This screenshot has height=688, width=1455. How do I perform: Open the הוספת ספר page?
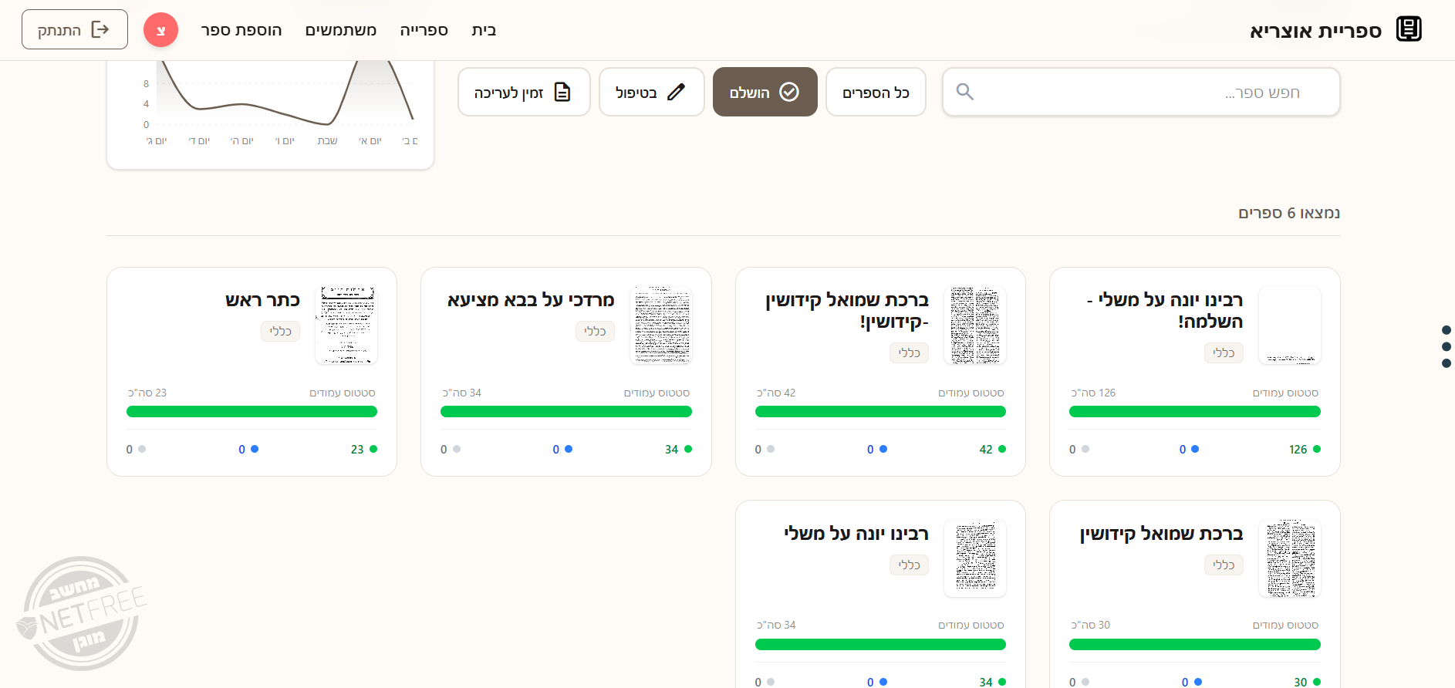click(241, 30)
